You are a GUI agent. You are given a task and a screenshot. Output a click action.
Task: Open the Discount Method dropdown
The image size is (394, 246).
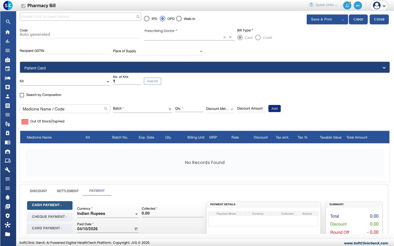point(220,109)
